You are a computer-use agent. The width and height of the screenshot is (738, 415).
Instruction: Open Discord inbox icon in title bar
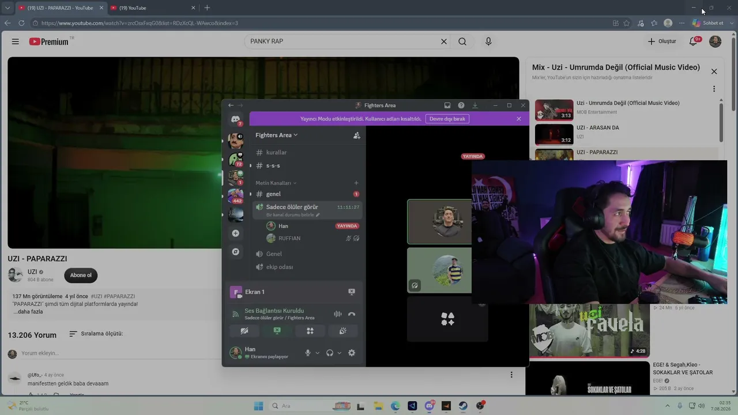[x=447, y=105]
